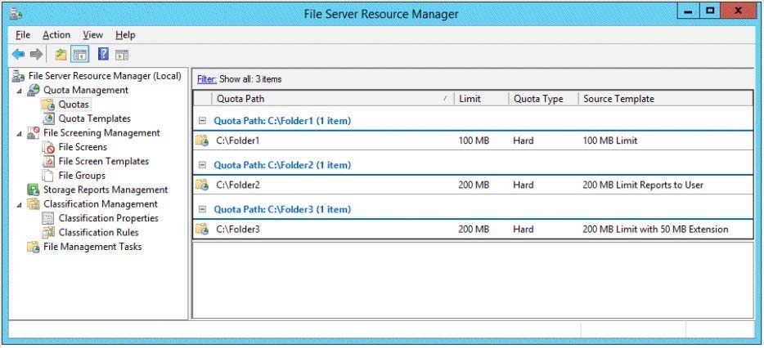Image resolution: width=764 pixels, height=348 pixels.
Task: Click the Up one level folder icon
Action: 61,55
